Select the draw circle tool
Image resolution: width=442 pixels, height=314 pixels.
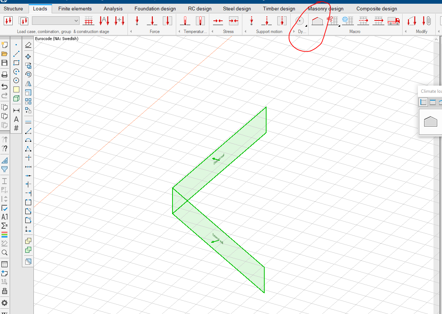point(16,81)
